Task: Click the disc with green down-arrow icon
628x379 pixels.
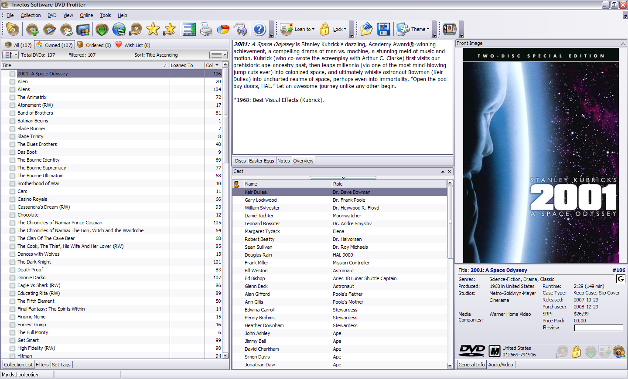Action: pyautogui.click(x=102, y=29)
